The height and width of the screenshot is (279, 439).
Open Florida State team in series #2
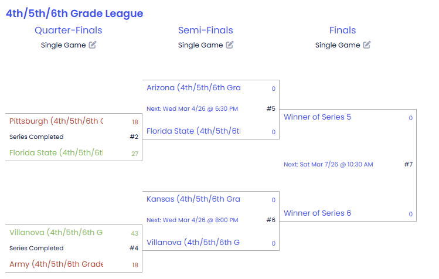pyautogui.click(x=56, y=153)
